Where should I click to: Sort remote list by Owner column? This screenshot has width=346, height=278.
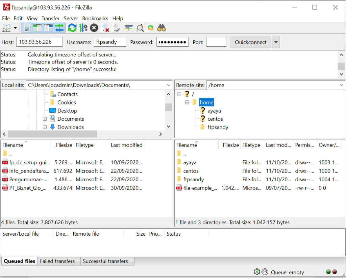click(x=329, y=145)
